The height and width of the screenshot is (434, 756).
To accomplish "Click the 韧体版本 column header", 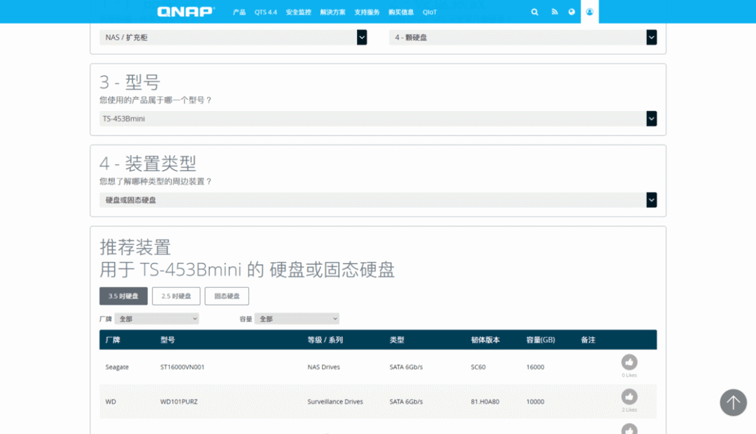I will point(486,340).
